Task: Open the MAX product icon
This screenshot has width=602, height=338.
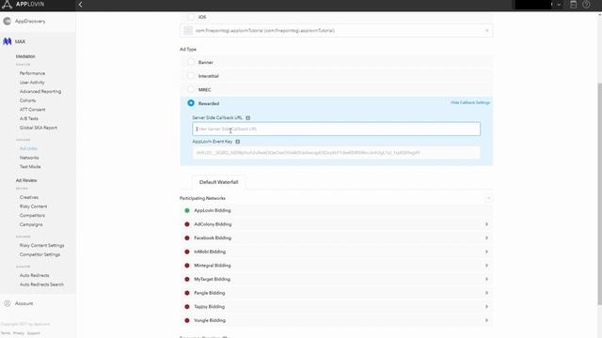Action: coord(8,41)
